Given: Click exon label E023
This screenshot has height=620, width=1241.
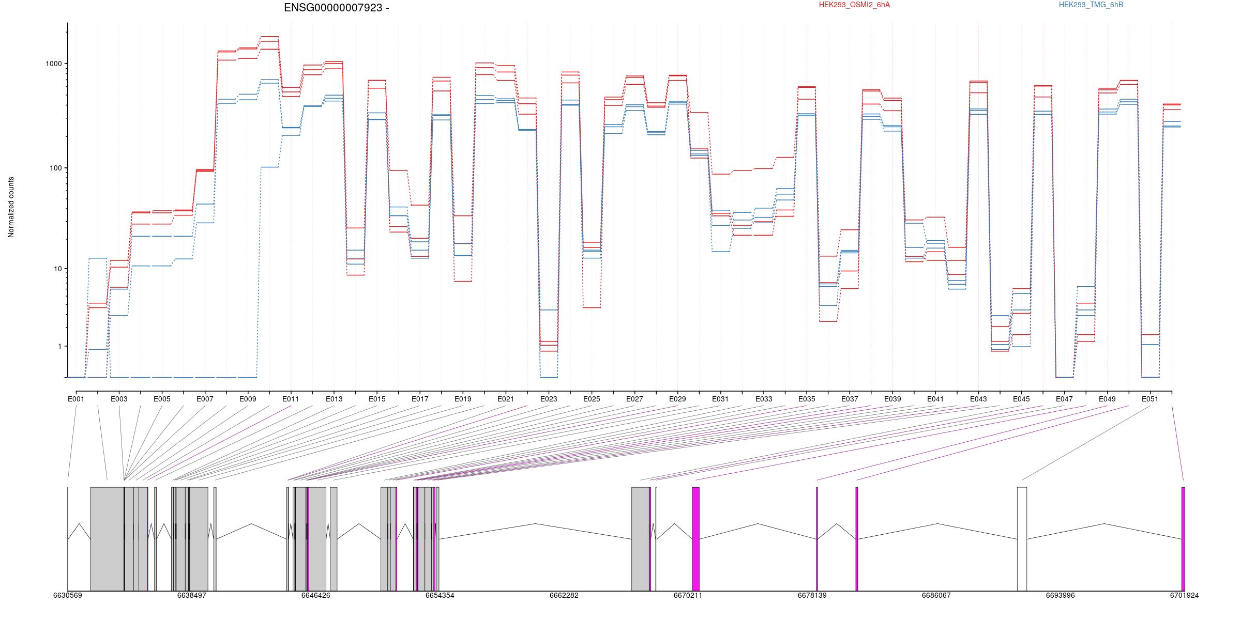Looking at the screenshot, I should [549, 399].
